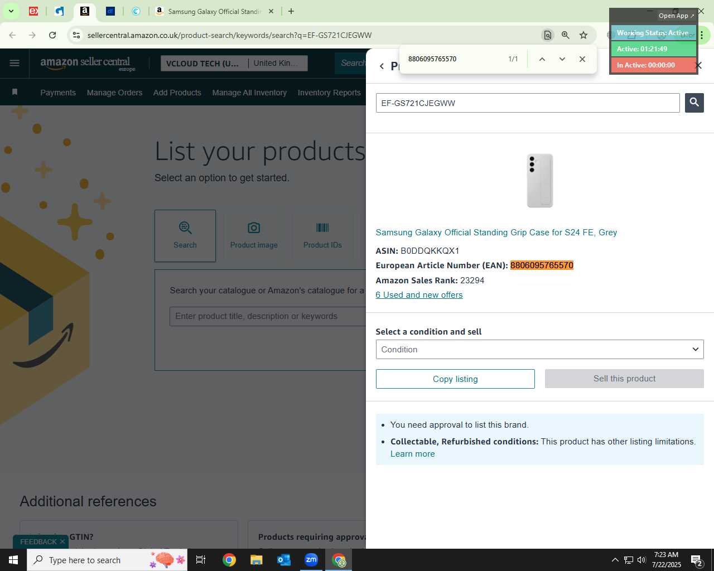Viewport: 714px width, 571px height.
Task: Open the Learn more link
Action: (x=413, y=454)
